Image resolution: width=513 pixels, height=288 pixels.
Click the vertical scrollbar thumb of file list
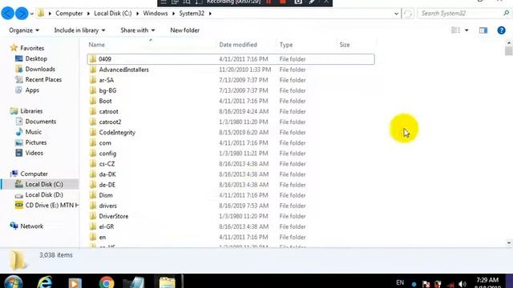point(508,51)
